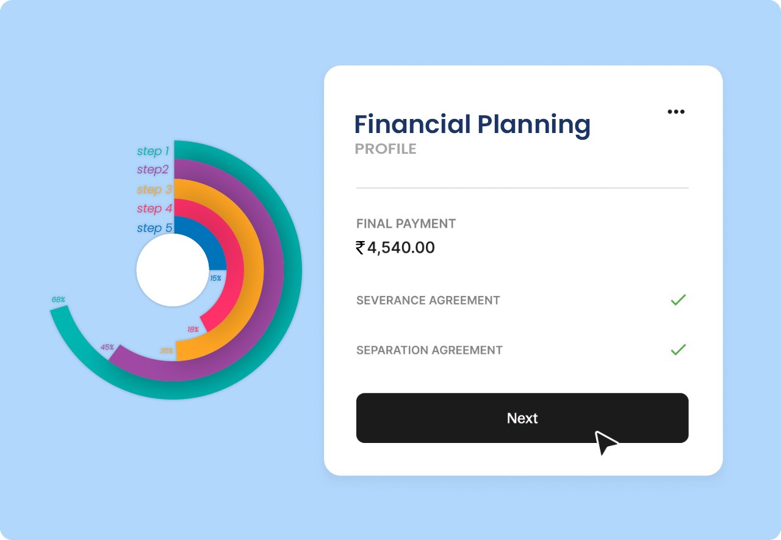Click the white center circle of the chart

tap(173, 270)
